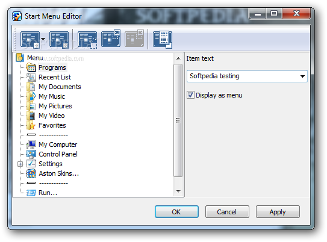Click the separator icon above Run...
Viewport: 327px width, 242px height.
coord(31,183)
